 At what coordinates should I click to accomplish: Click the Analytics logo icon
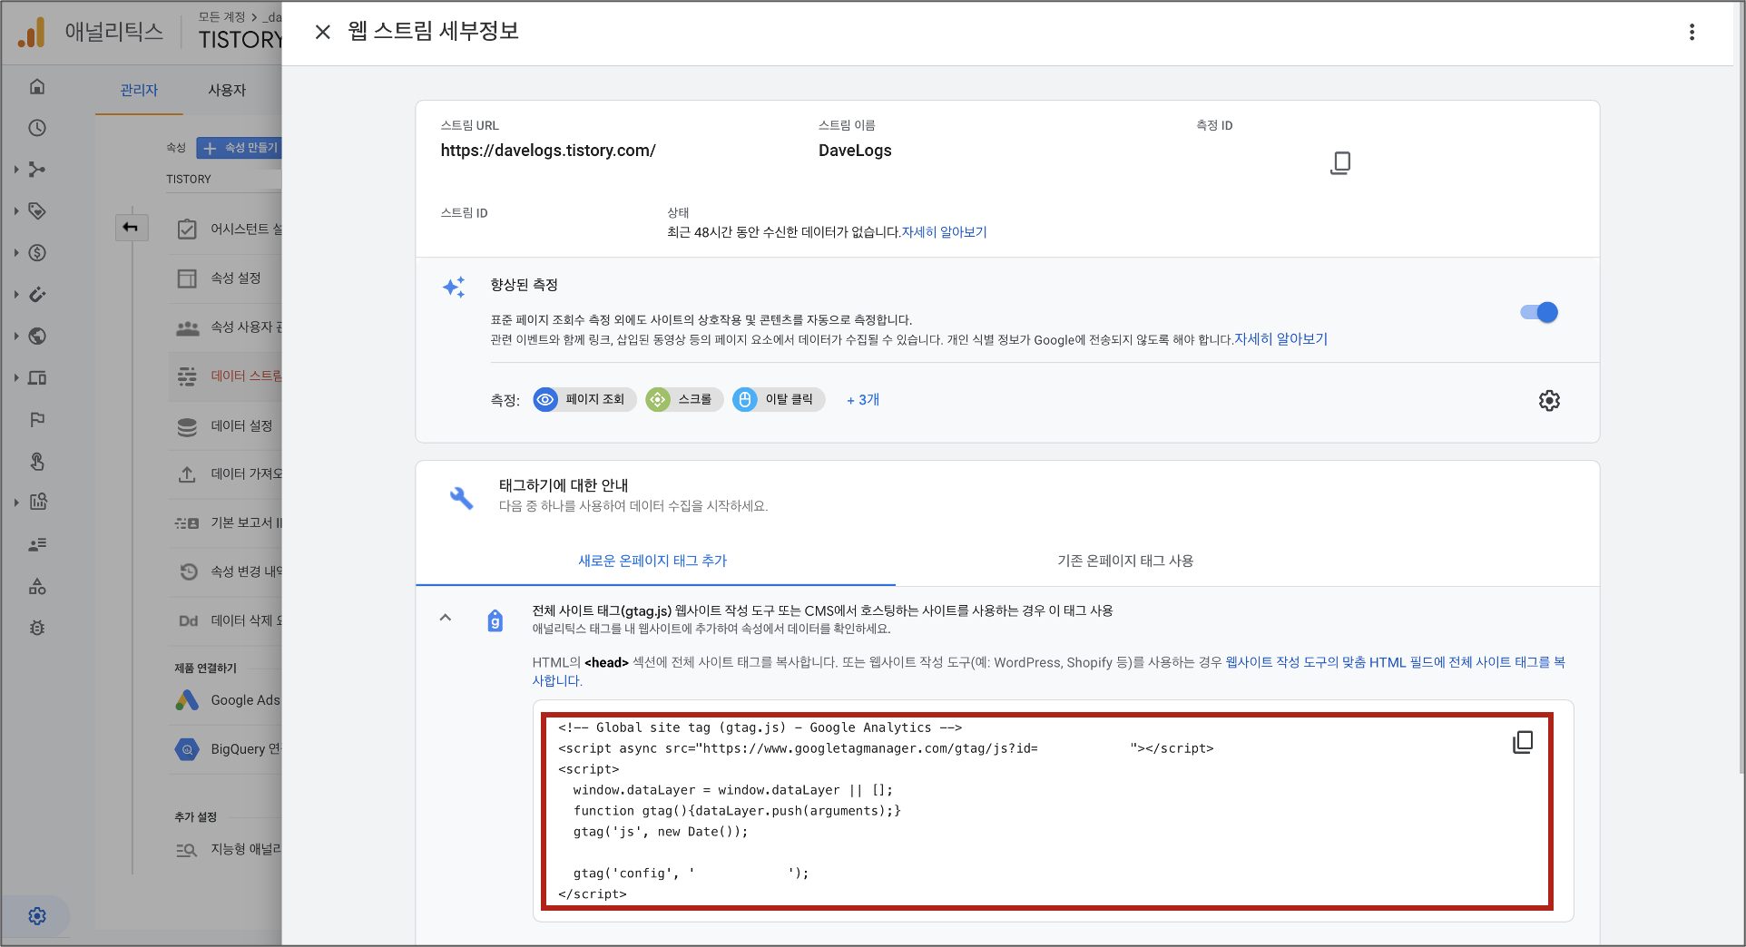[x=32, y=33]
